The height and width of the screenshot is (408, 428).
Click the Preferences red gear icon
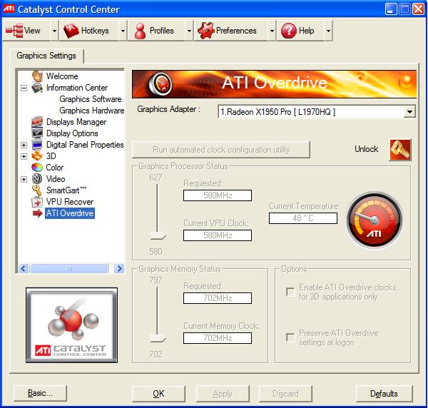click(x=206, y=31)
